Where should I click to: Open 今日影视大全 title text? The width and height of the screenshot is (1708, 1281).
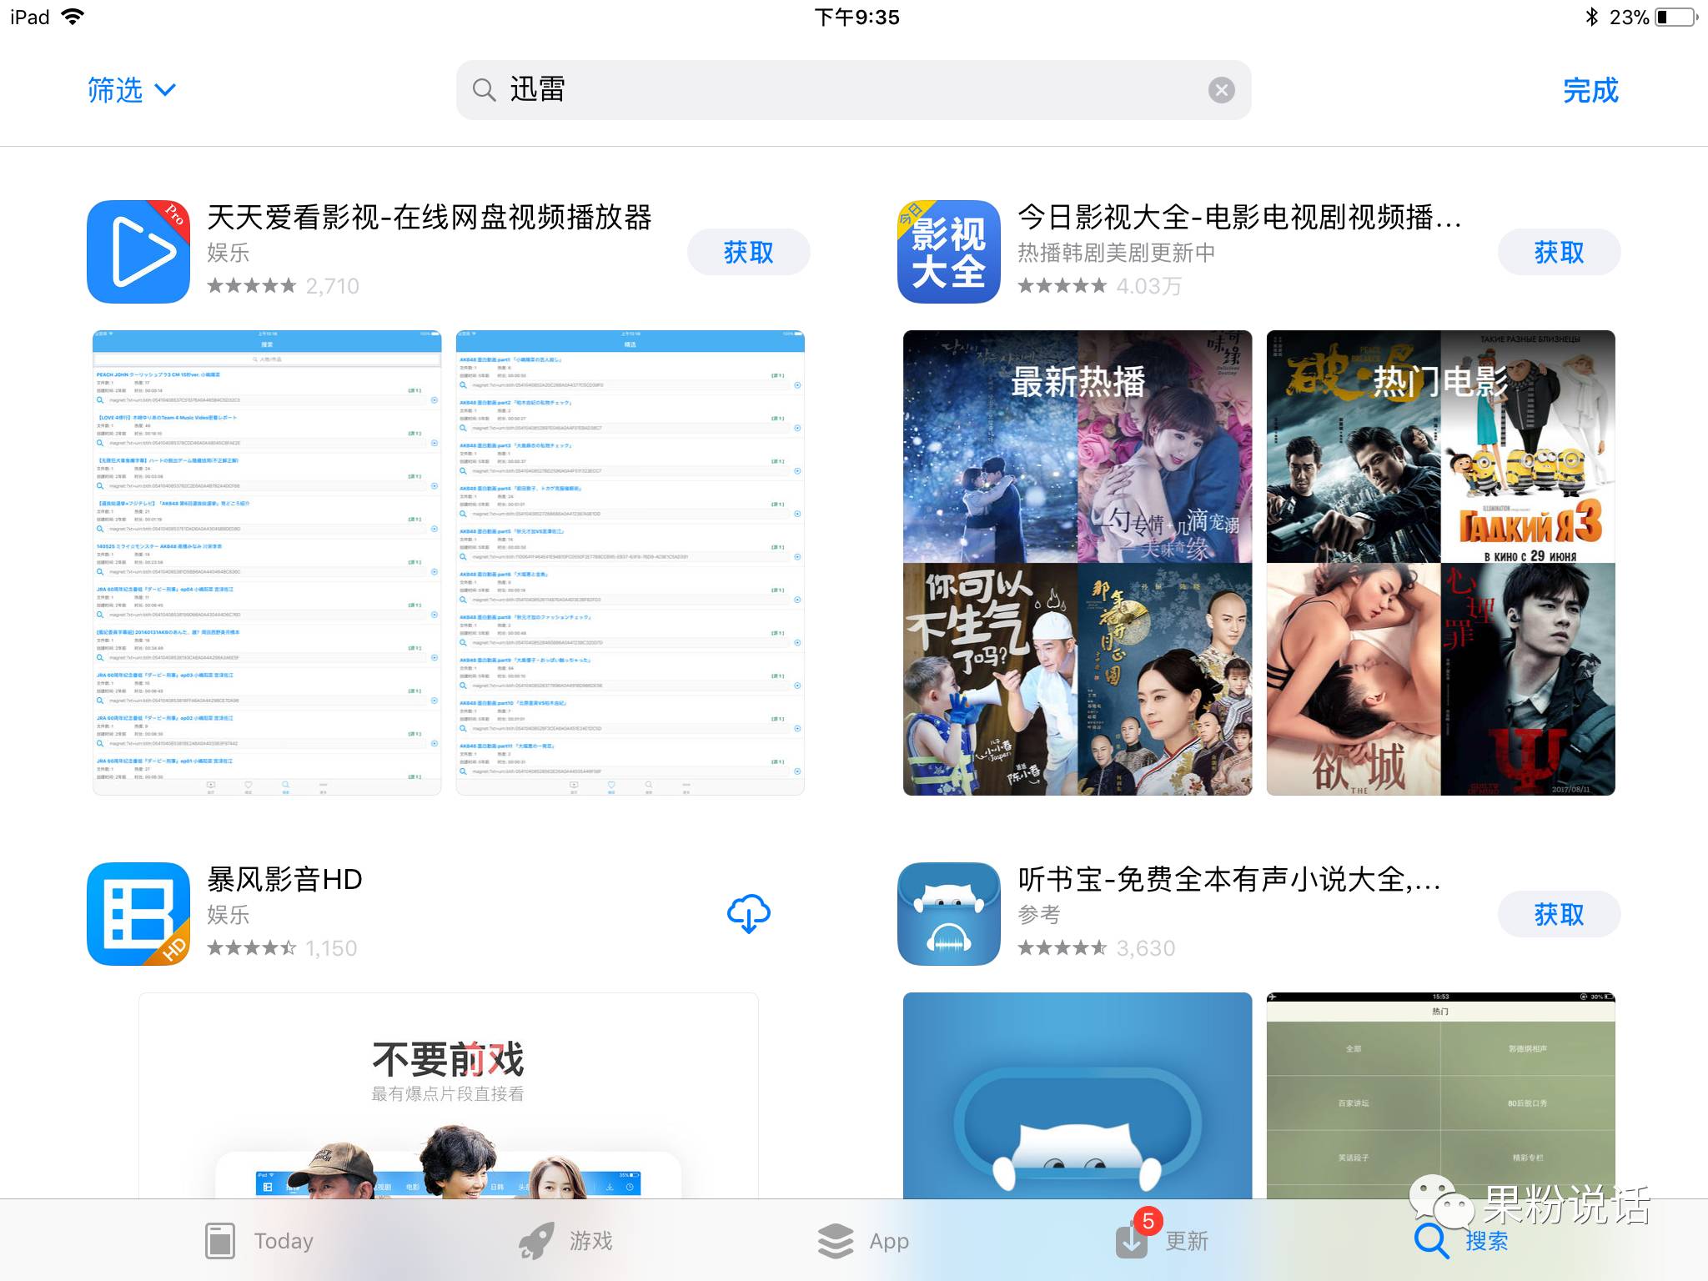[x=1239, y=217]
